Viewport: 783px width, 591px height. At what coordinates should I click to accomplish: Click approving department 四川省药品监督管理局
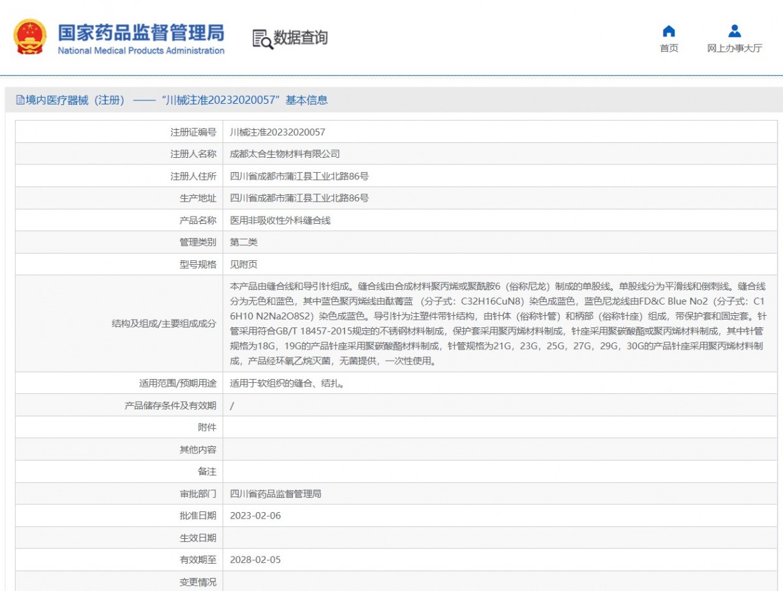[276, 494]
